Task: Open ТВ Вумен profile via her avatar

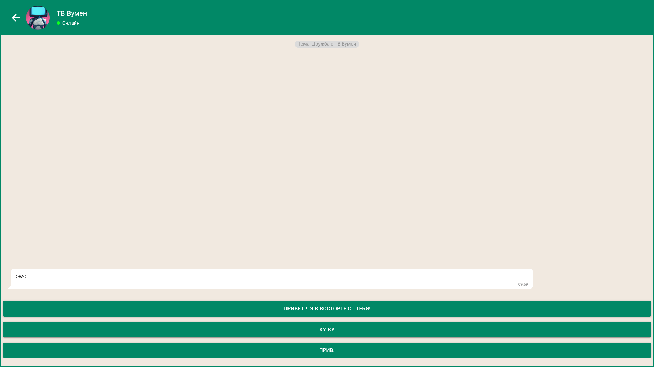Action: pos(38,18)
